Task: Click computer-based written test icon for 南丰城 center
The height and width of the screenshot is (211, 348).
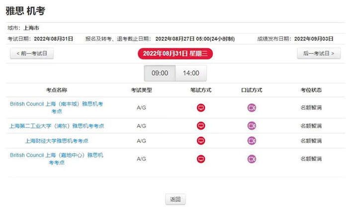Action: pyautogui.click(x=201, y=107)
